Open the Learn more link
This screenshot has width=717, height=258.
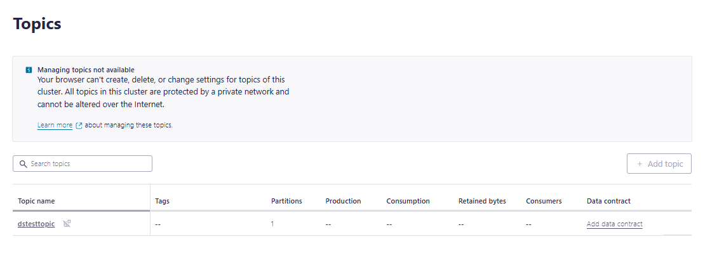coord(55,125)
